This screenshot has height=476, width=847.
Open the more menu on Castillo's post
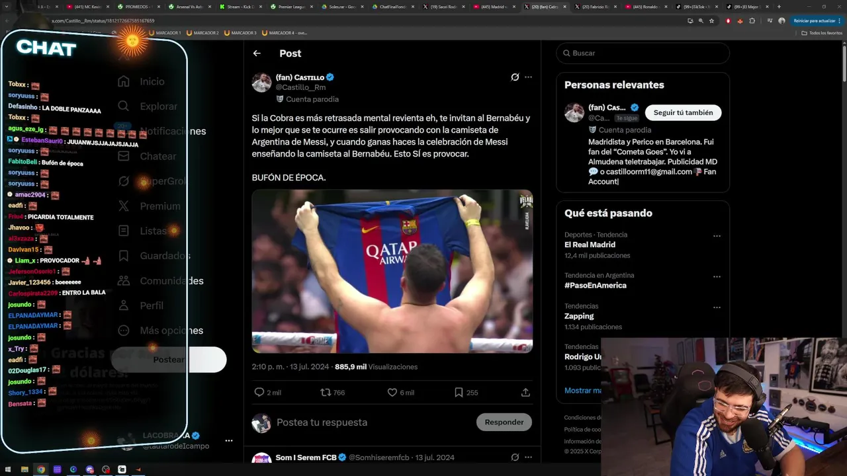pyautogui.click(x=528, y=77)
